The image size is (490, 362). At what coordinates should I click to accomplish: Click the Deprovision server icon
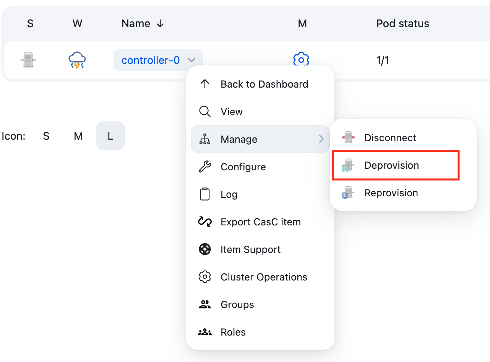(348, 165)
